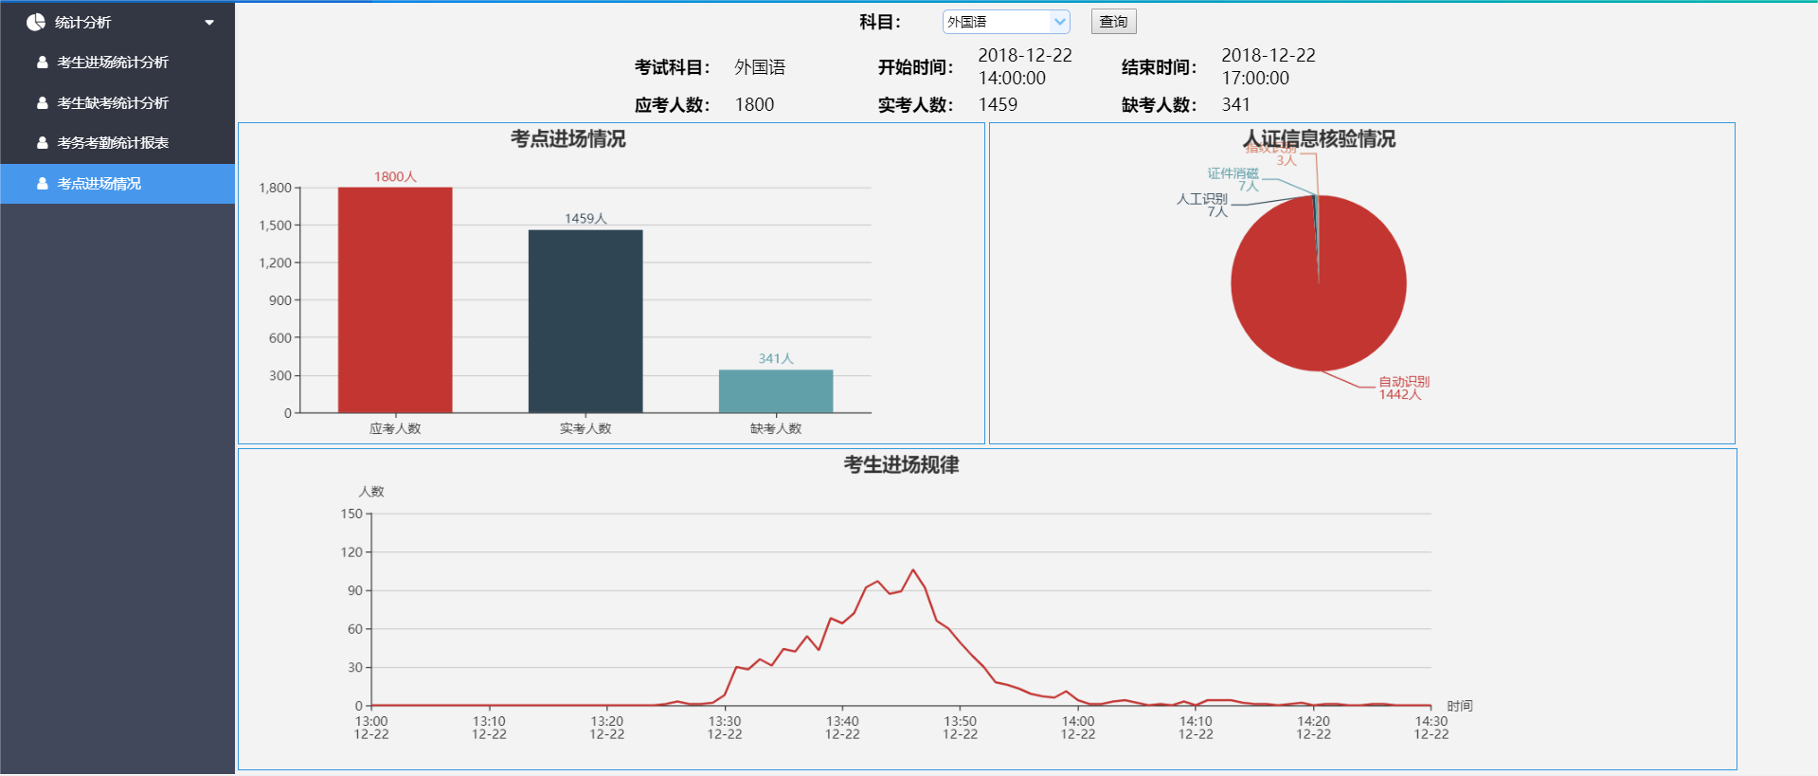Click the pie chart icon beside 统计分析

(36, 22)
